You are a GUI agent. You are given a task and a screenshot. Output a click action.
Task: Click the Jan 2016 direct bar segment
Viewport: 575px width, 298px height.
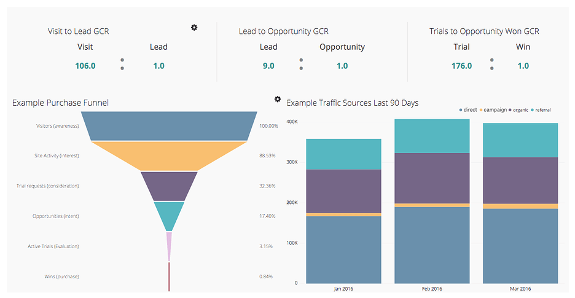343,249
